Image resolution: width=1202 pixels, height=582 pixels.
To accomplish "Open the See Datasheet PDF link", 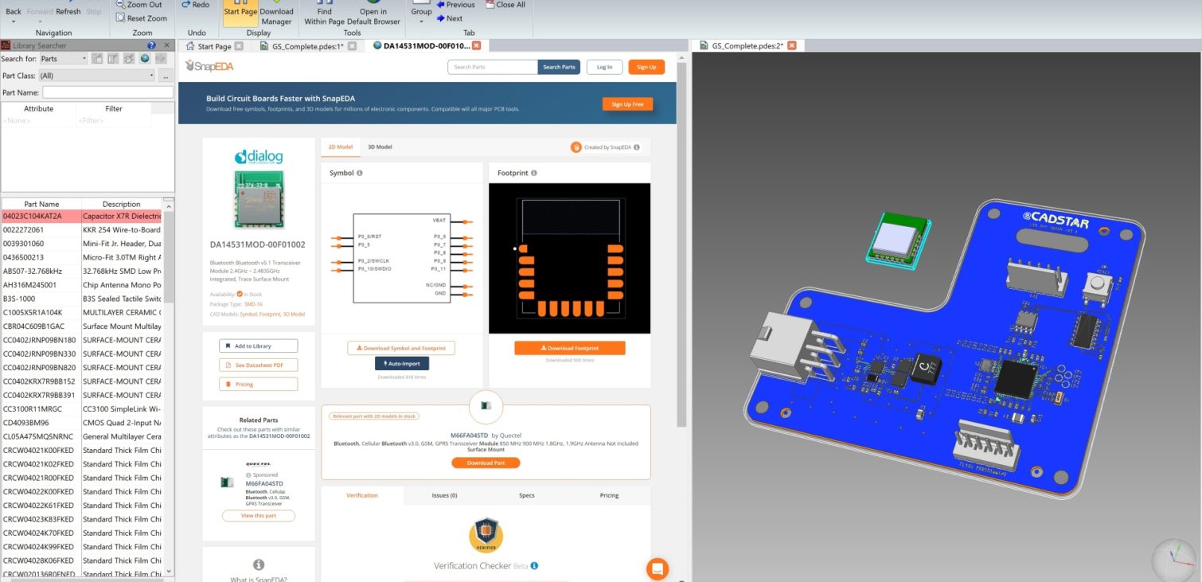I will click(x=258, y=365).
